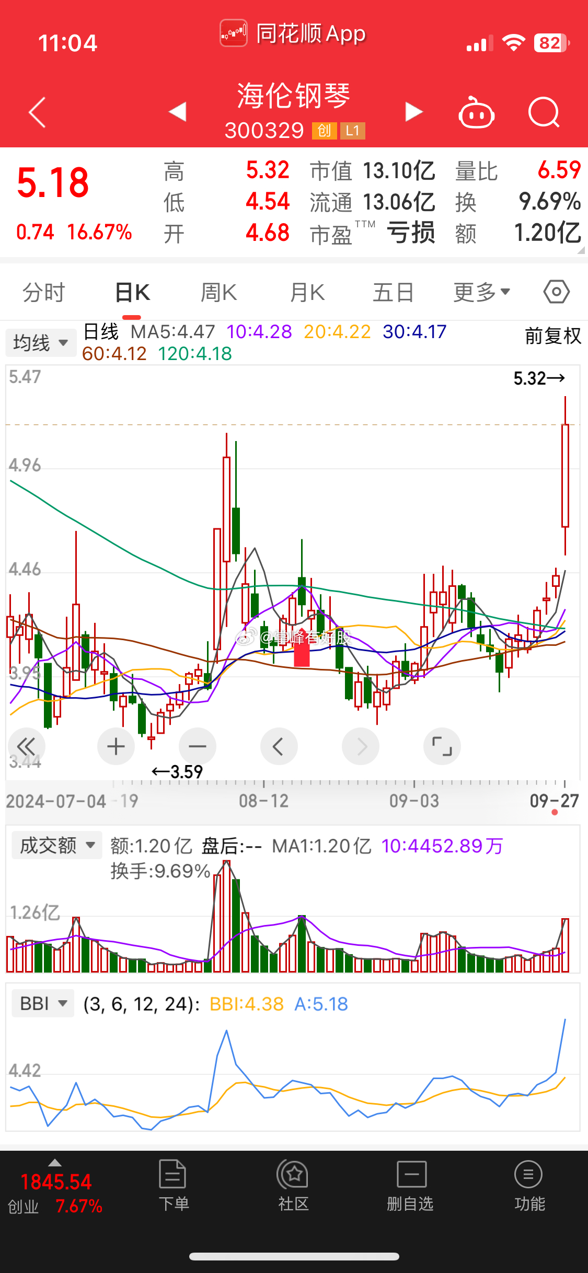Switch to 分时 tab

[44, 292]
